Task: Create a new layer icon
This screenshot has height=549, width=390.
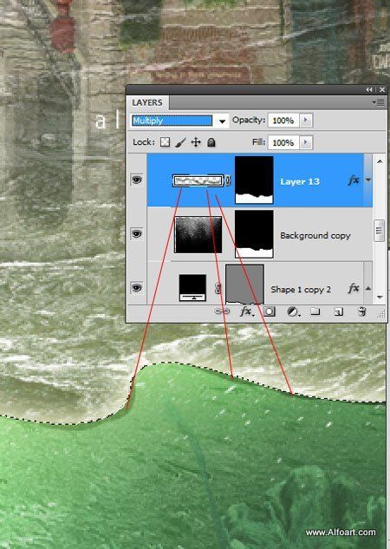Action: 339,311
